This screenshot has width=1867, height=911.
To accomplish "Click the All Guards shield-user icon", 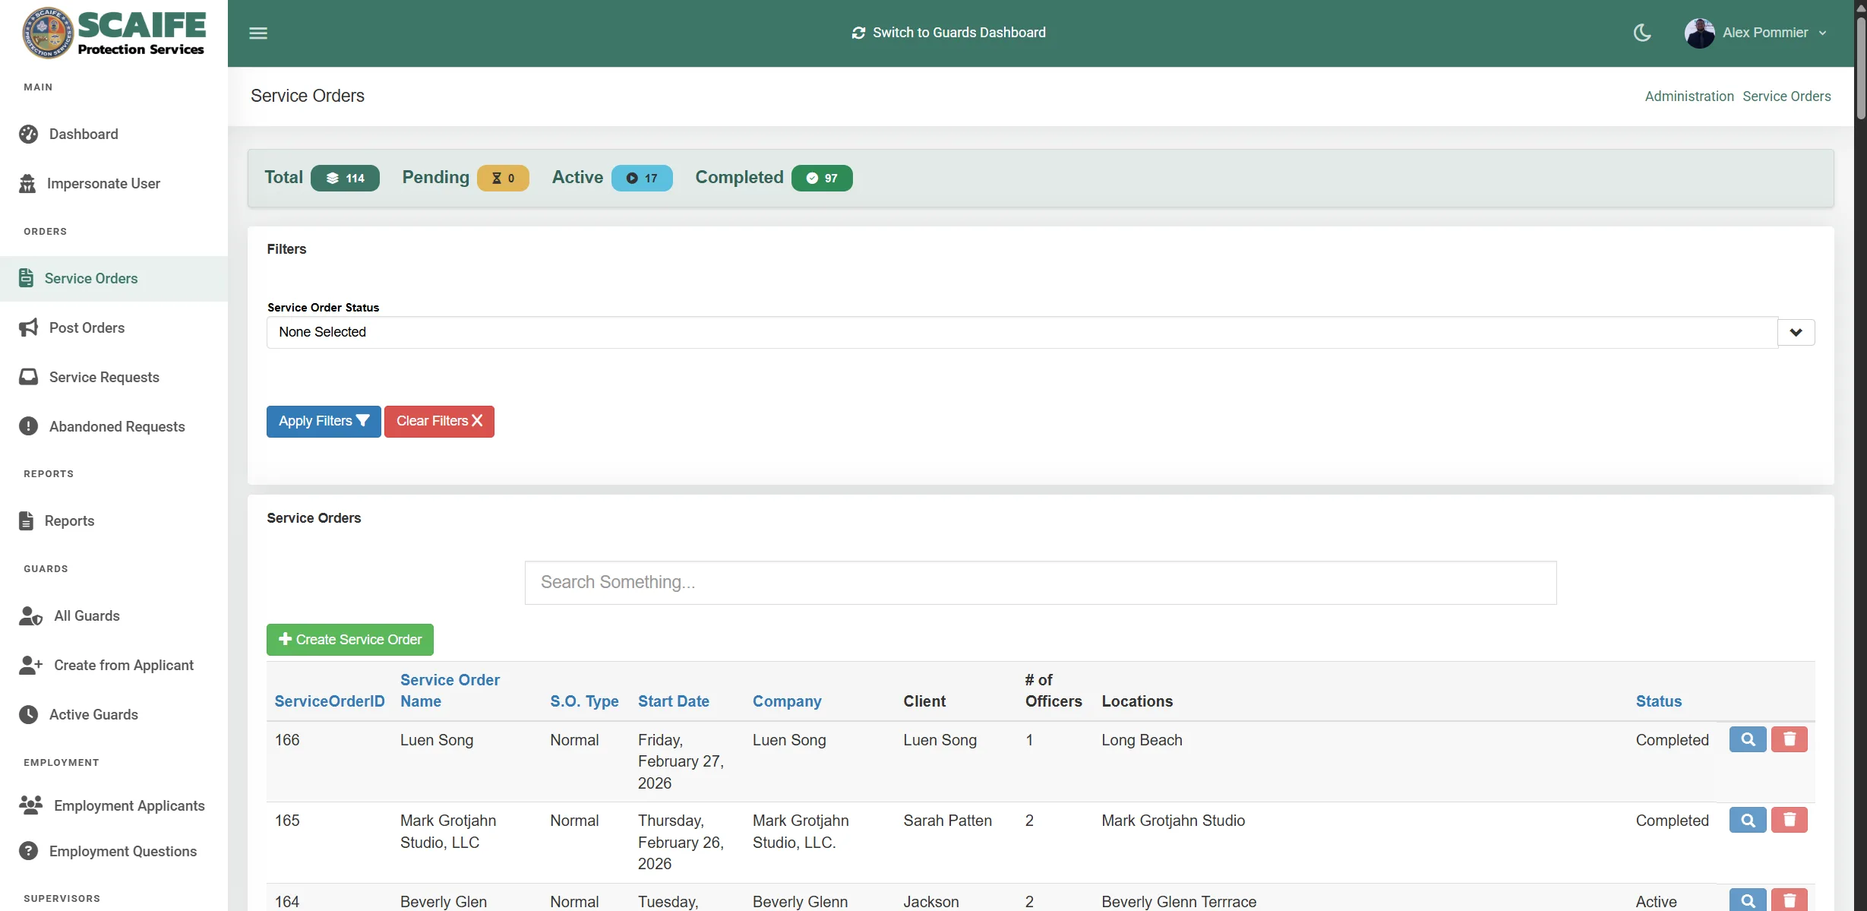I will 30,615.
